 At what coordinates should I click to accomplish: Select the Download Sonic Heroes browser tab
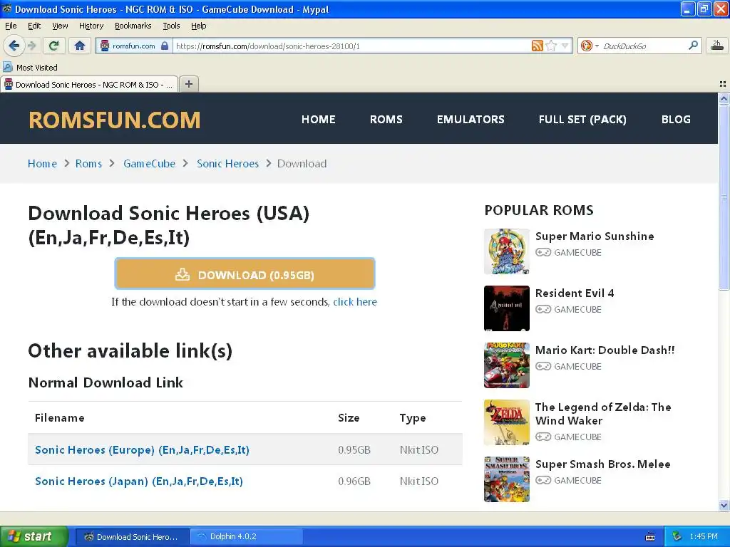click(x=89, y=85)
